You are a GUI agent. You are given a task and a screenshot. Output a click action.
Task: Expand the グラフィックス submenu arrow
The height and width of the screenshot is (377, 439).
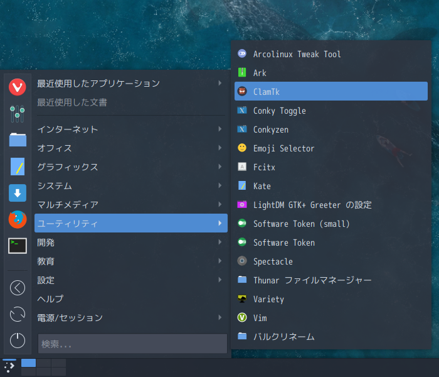[220, 167]
